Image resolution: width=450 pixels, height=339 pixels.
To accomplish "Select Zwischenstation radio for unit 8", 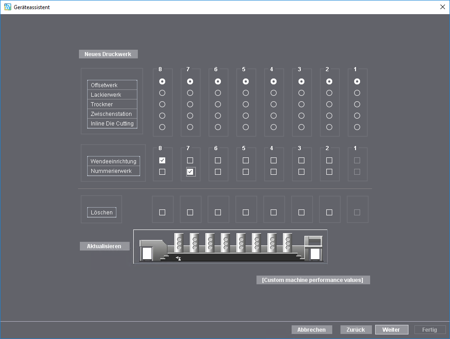I will point(162,115).
